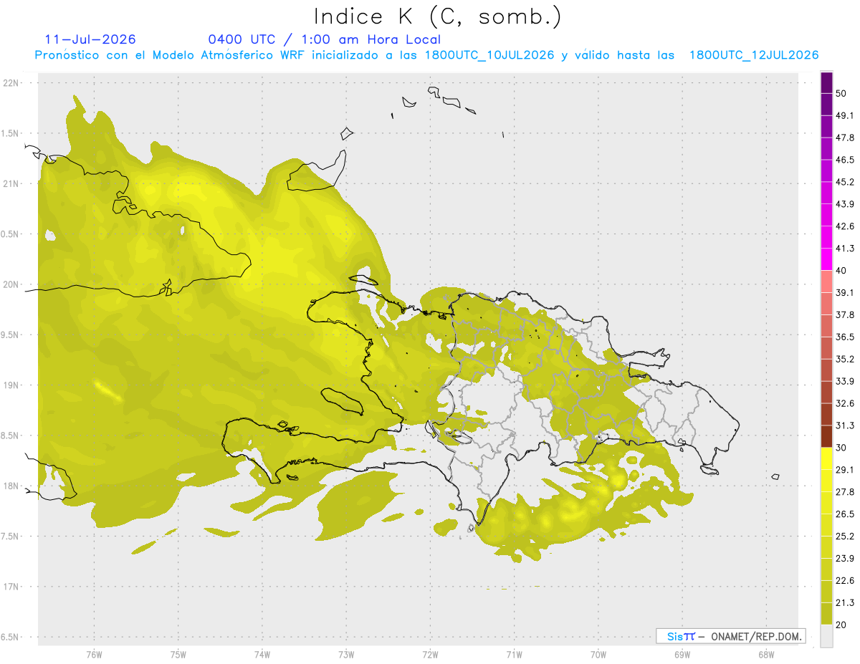
Task: Click the "18N" latitude axis label
Action: point(12,486)
